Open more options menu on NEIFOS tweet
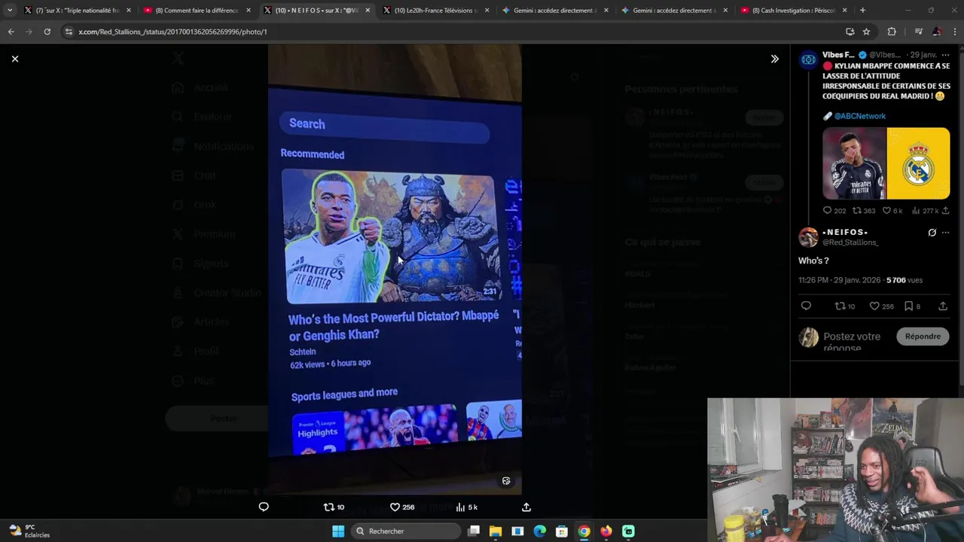Viewport: 964px width, 542px height. (945, 233)
